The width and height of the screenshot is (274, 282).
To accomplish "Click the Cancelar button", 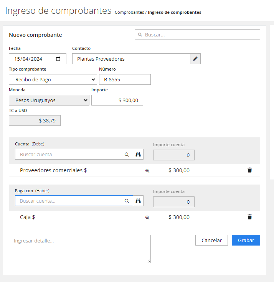I will pyautogui.click(x=211, y=240).
